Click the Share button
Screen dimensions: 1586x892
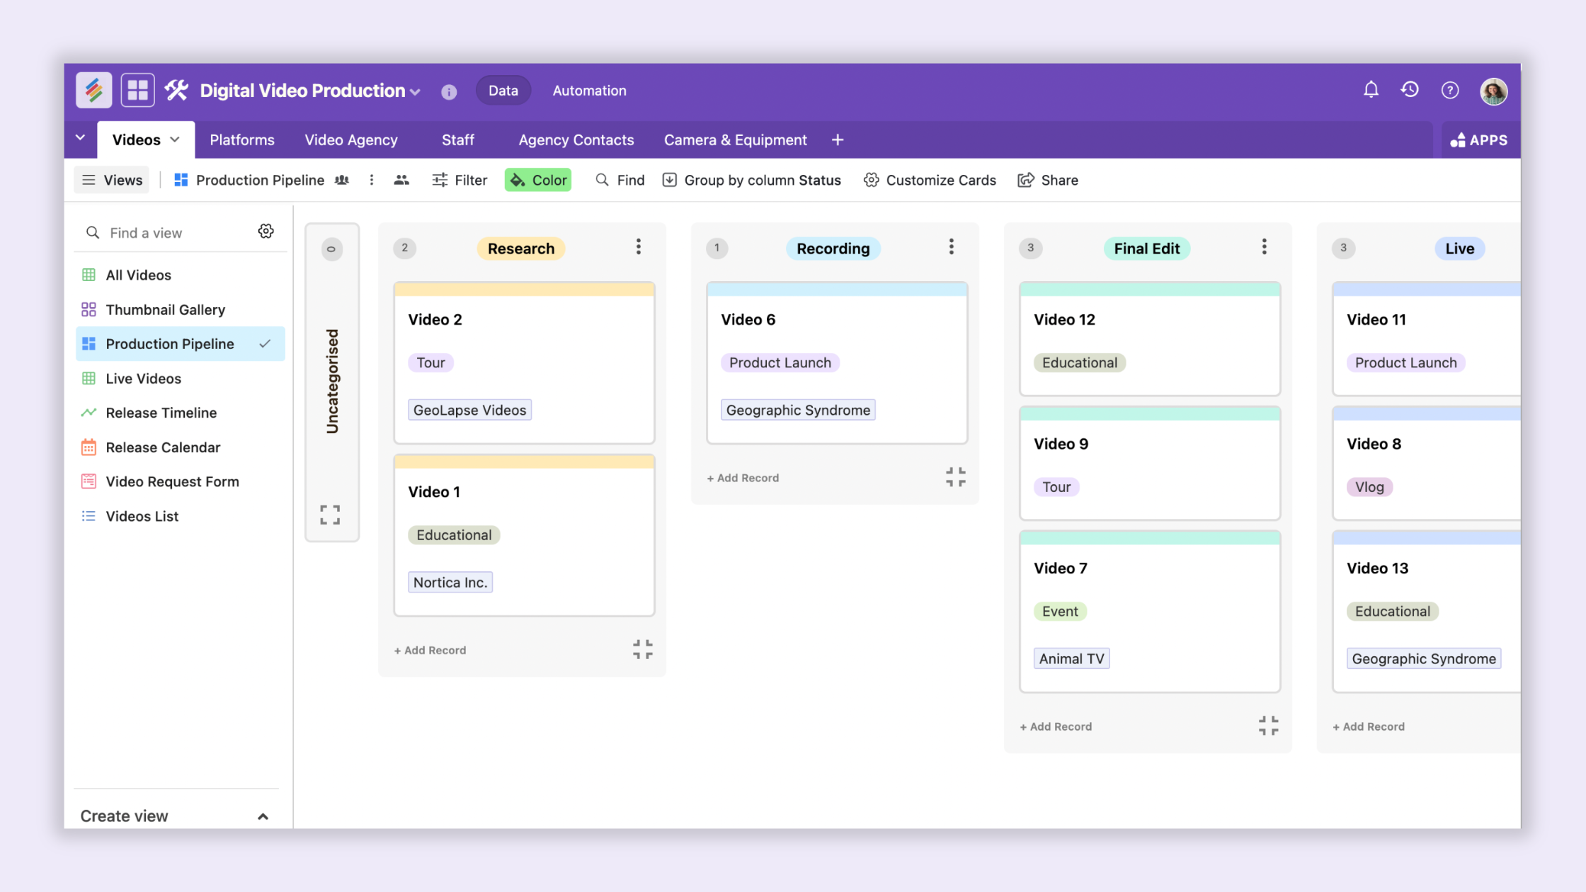(1048, 181)
